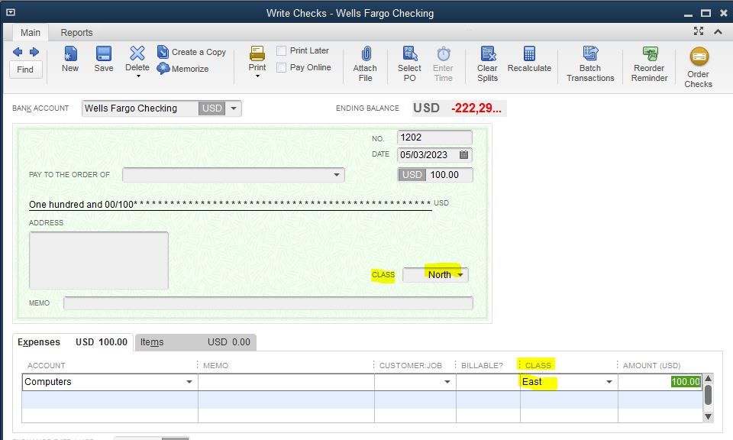Click the Find button
The image size is (733, 440).
click(x=25, y=70)
